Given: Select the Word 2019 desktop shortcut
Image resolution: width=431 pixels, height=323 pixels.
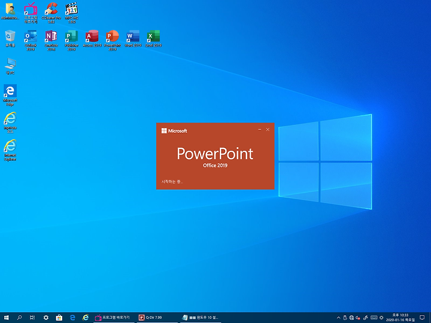Looking at the screenshot, I should click(133, 38).
